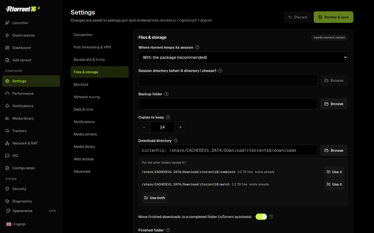This screenshot has width=374, height=233.
Task: Click the Session directory input field
Action: point(228,81)
